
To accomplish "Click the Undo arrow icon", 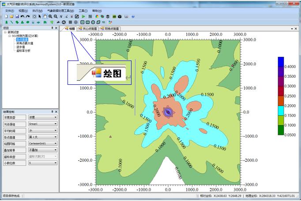I will coord(23,16).
